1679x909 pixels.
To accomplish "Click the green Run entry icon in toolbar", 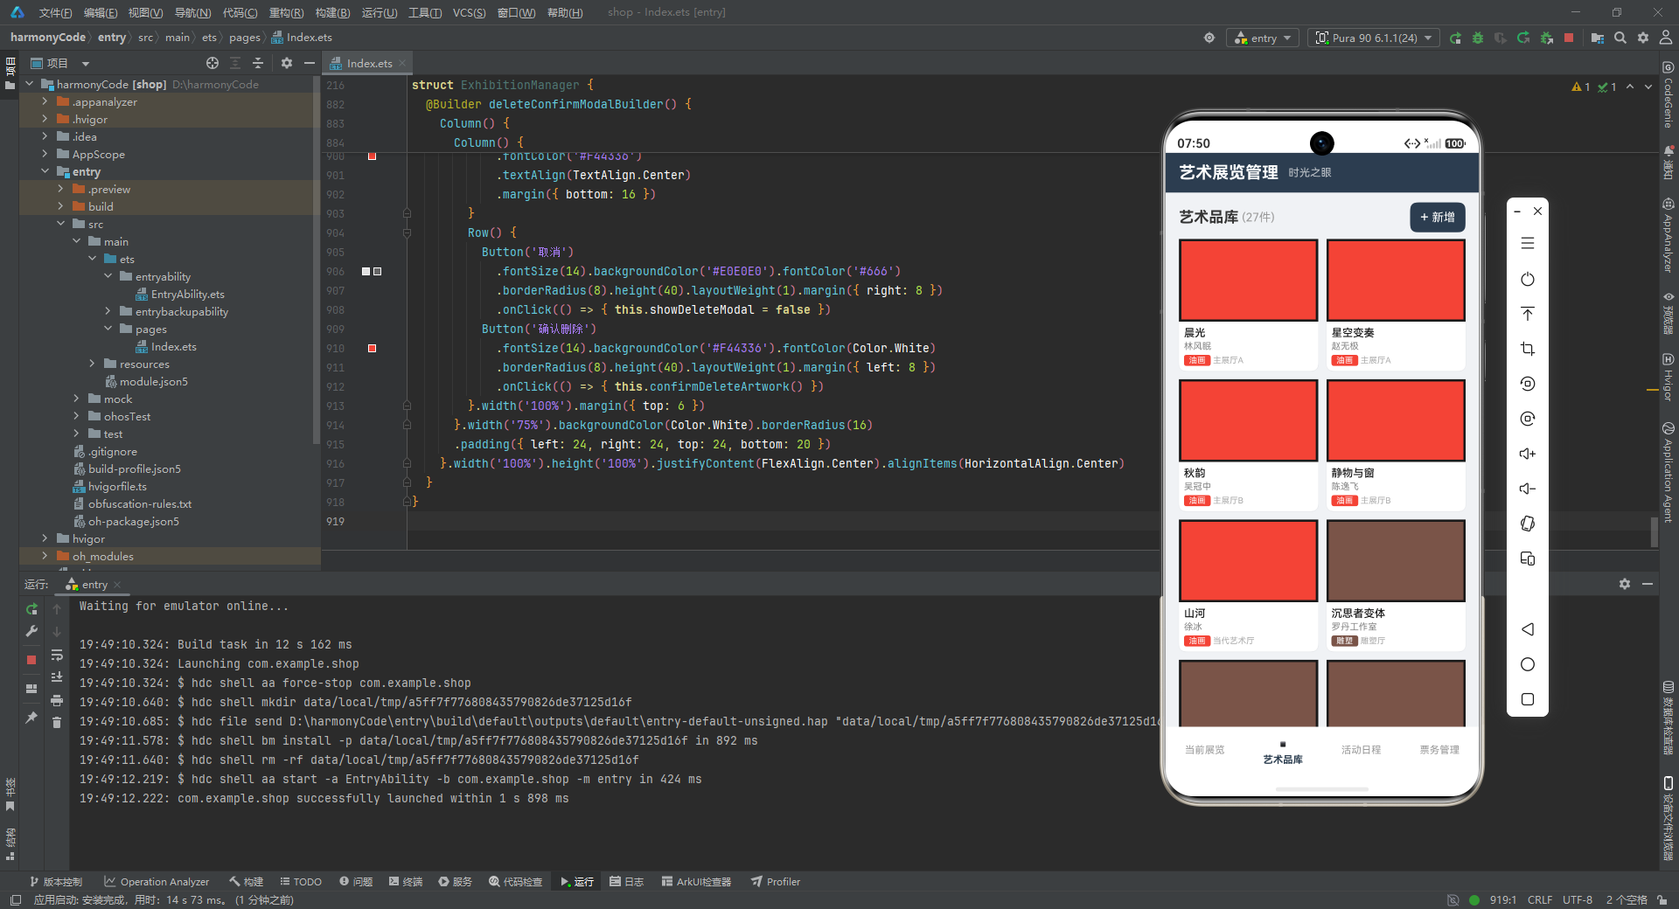I will [x=1455, y=38].
